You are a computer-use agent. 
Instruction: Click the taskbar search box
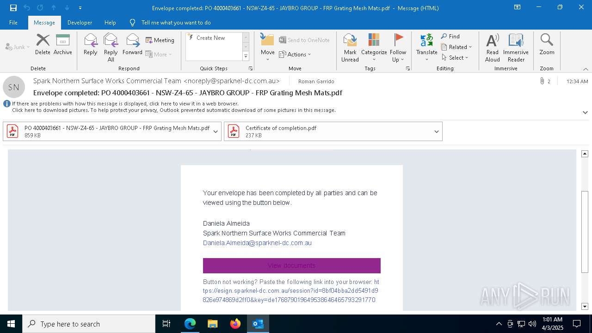[89, 324]
